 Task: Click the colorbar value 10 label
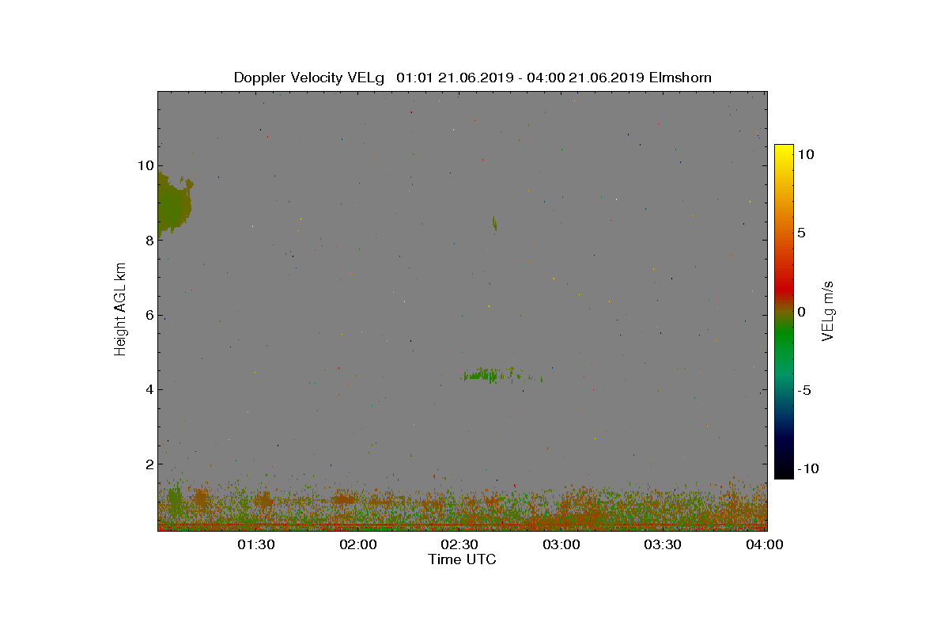(805, 155)
